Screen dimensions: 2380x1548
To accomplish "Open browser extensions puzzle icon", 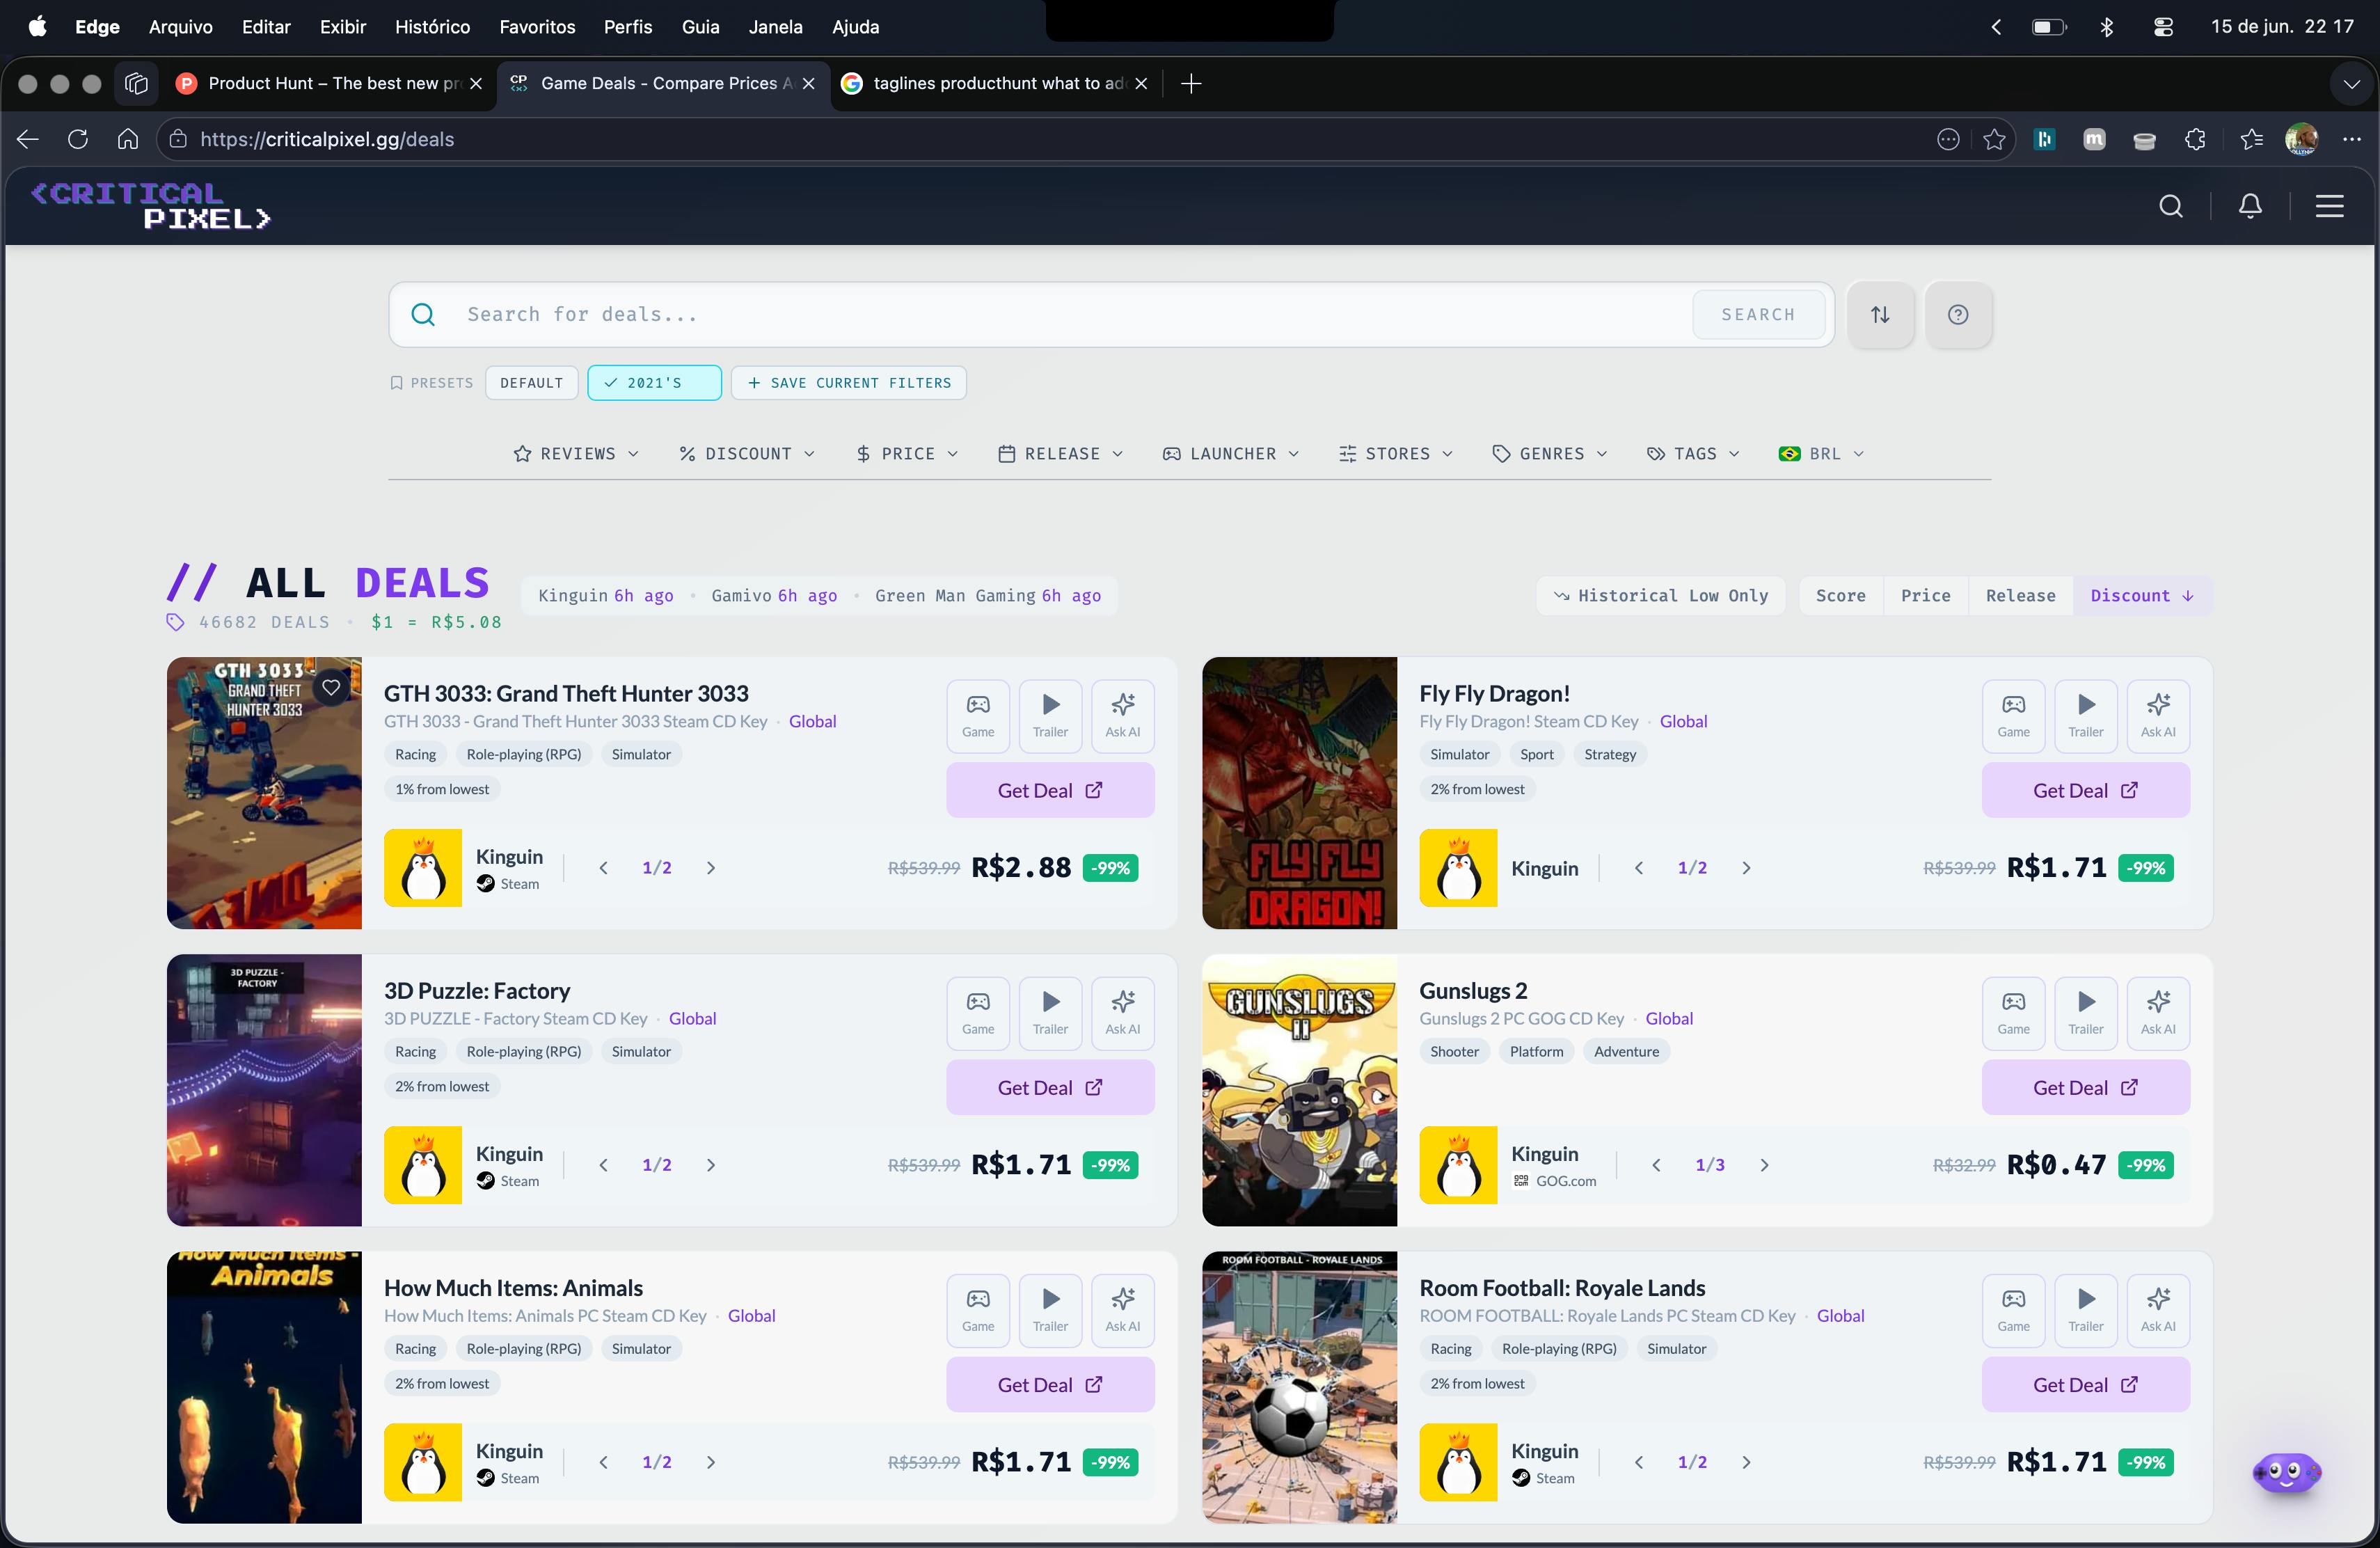I will 2195,139.
